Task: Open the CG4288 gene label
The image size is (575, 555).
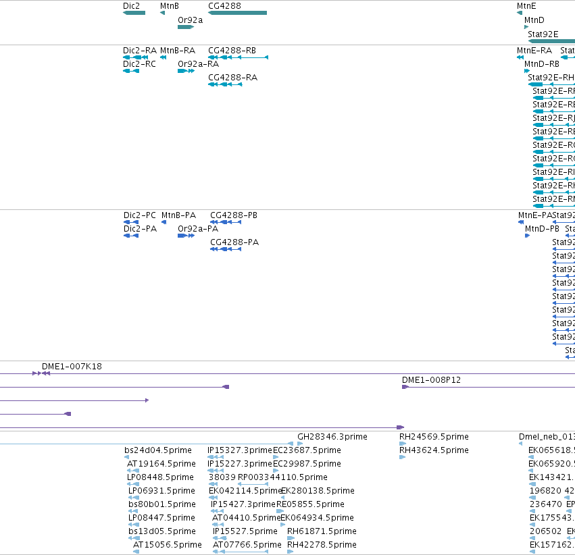Action: pos(224,6)
